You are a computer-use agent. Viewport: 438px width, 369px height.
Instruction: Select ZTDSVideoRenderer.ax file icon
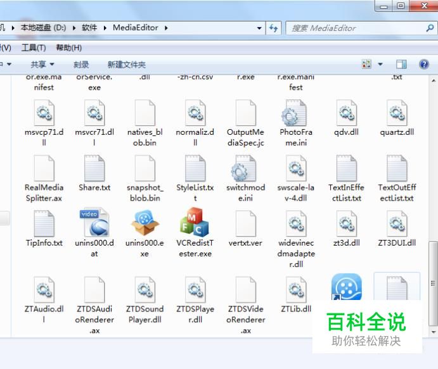coord(245,289)
